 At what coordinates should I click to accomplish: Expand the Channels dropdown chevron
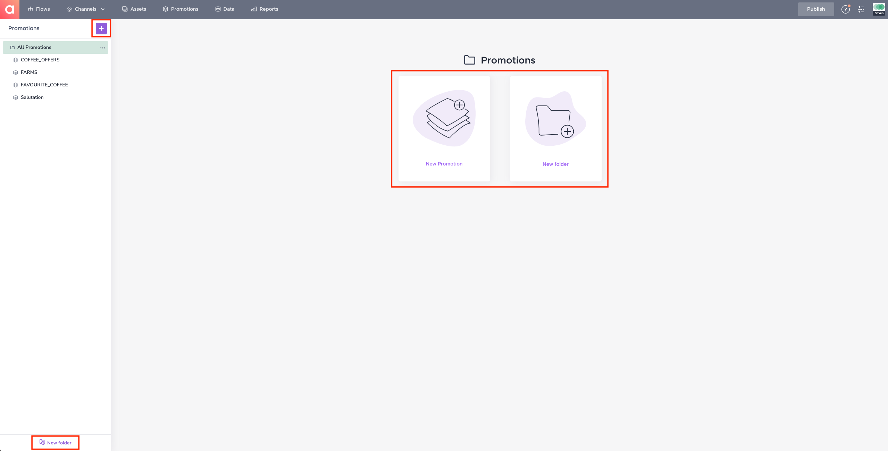coord(103,9)
